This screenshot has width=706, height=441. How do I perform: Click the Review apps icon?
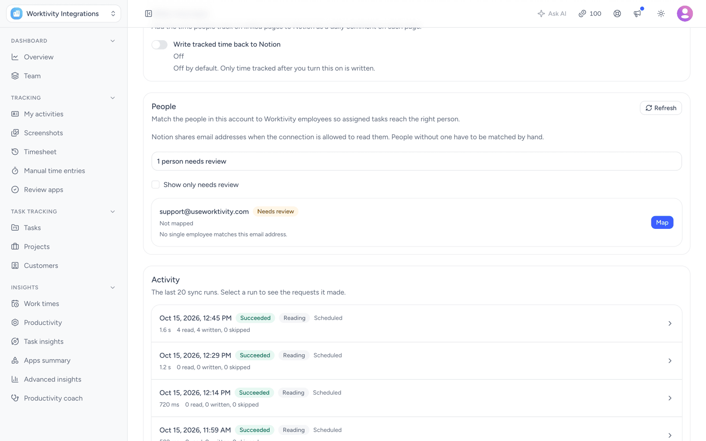click(x=15, y=190)
